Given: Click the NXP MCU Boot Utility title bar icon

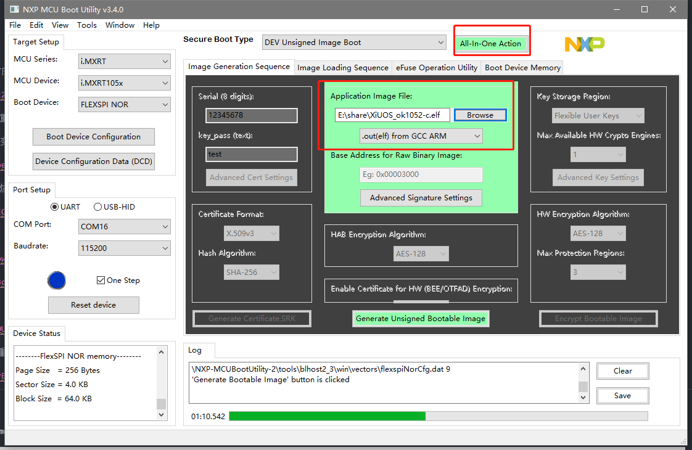Looking at the screenshot, I should [15, 9].
